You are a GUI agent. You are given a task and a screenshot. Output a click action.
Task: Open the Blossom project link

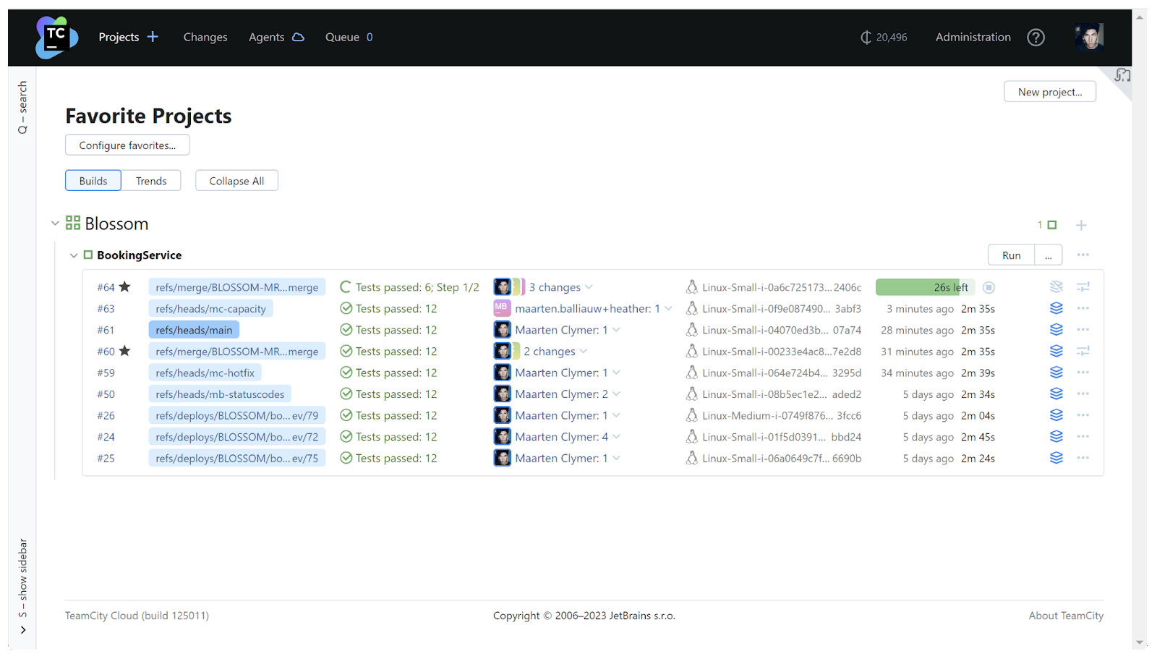click(x=116, y=224)
